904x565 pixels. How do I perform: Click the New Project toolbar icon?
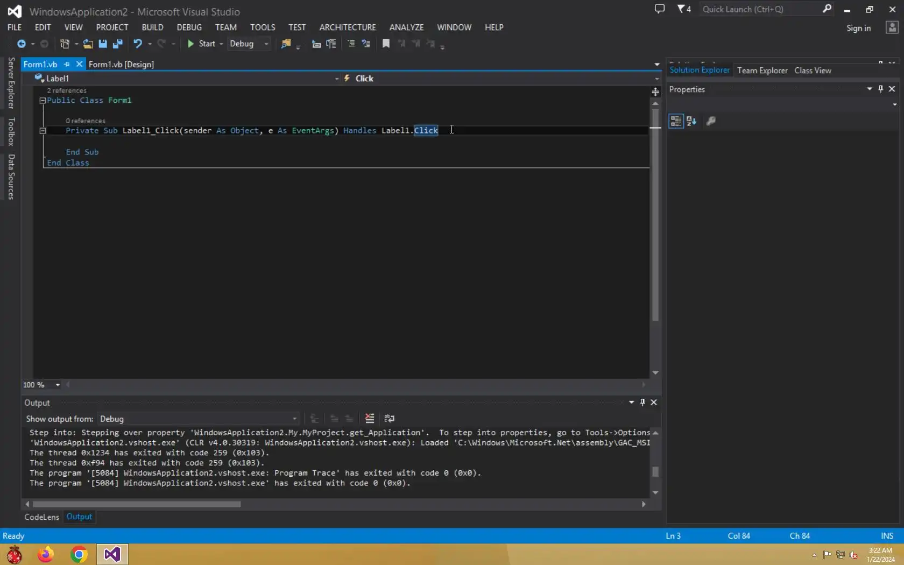click(65, 44)
